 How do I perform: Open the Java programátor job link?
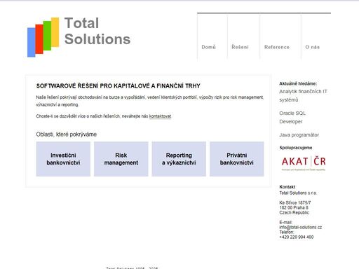[299, 134]
